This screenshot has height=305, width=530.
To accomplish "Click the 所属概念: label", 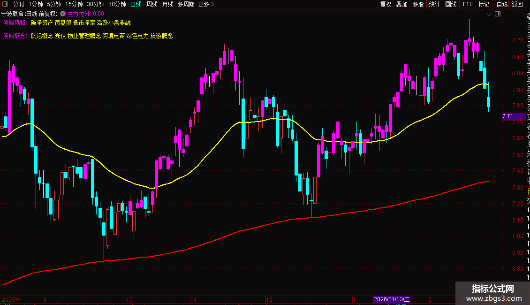I will [x=15, y=36].
